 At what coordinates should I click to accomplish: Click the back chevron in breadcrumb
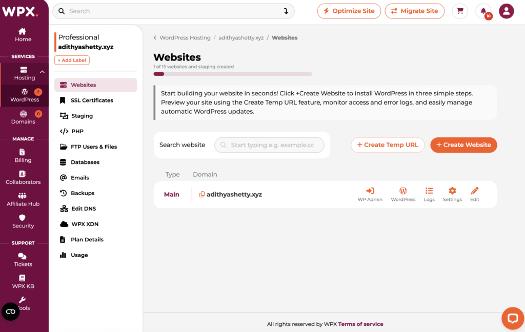155,38
